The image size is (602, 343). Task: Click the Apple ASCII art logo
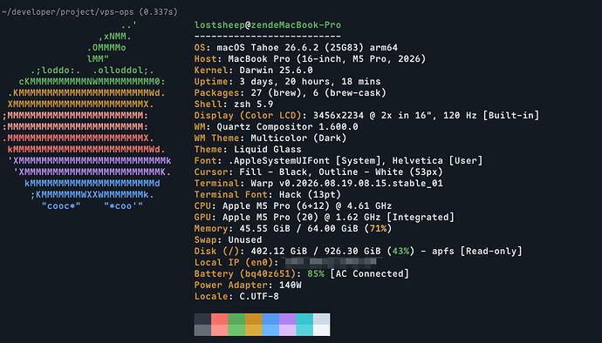86,116
